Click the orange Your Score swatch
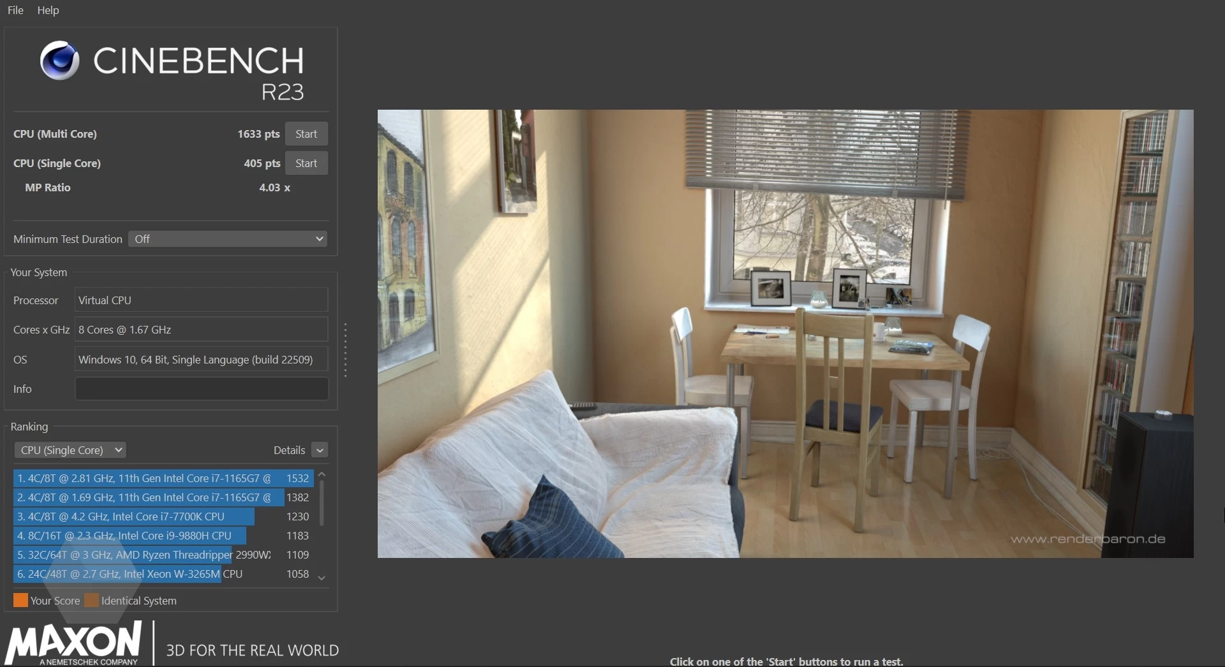Screen dimensions: 1225x667 tap(20, 600)
